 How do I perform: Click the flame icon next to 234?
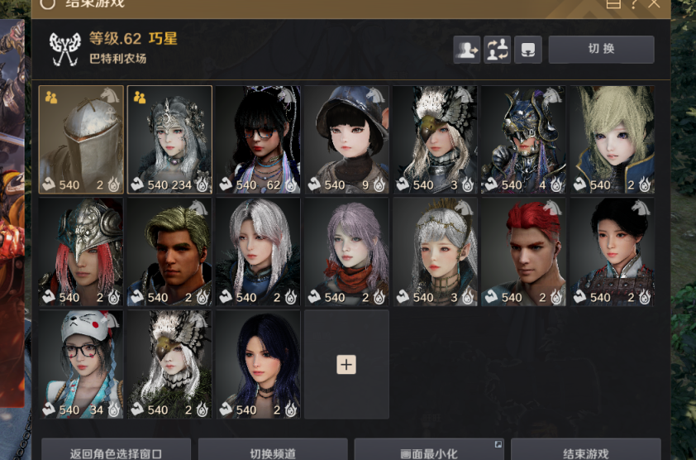click(x=203, y=184)
